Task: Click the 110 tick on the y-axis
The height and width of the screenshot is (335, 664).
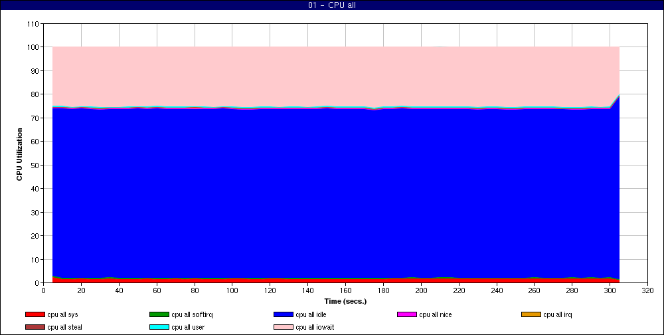Action: click(x=34, y=24)
